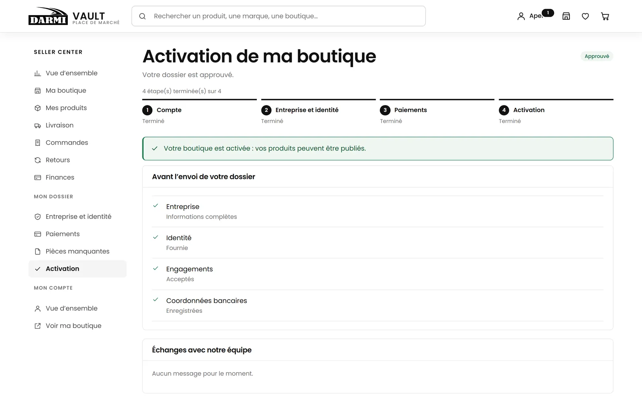Click the Darmi Vault logo

74,16
